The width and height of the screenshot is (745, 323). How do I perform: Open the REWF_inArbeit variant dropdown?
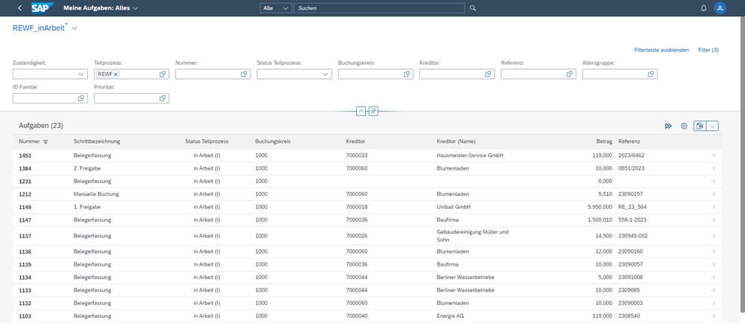pyautogui.click(x=74, y=28)
